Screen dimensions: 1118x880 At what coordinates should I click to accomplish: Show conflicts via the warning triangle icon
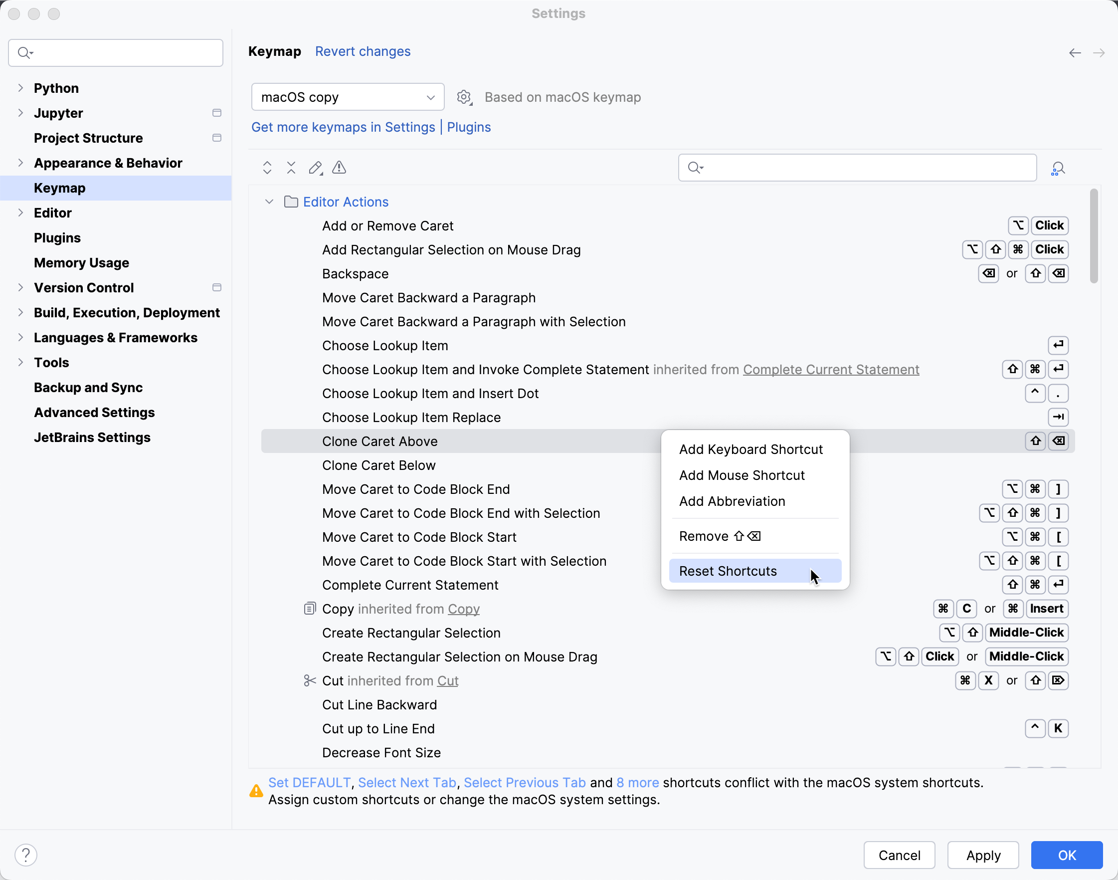pyautogui.click(x=338, y=168)
